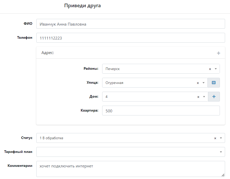Click inside the Комментарии text area
This screenshot has width=230, height=179.
[x=130, y=169]
